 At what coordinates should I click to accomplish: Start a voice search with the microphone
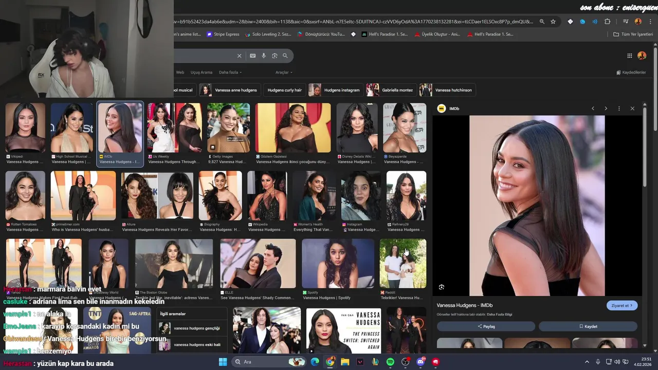(264, 55)
